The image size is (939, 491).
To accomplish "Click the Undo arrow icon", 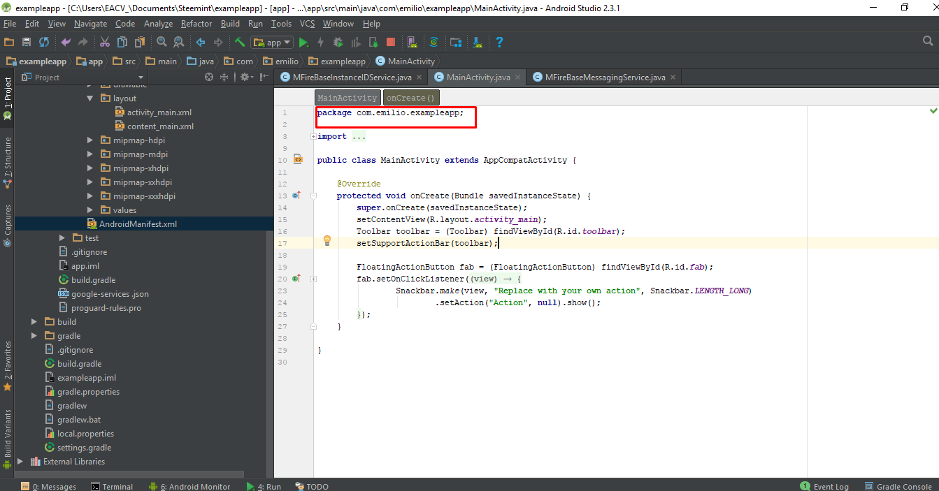I will click(x=66, y=43).
